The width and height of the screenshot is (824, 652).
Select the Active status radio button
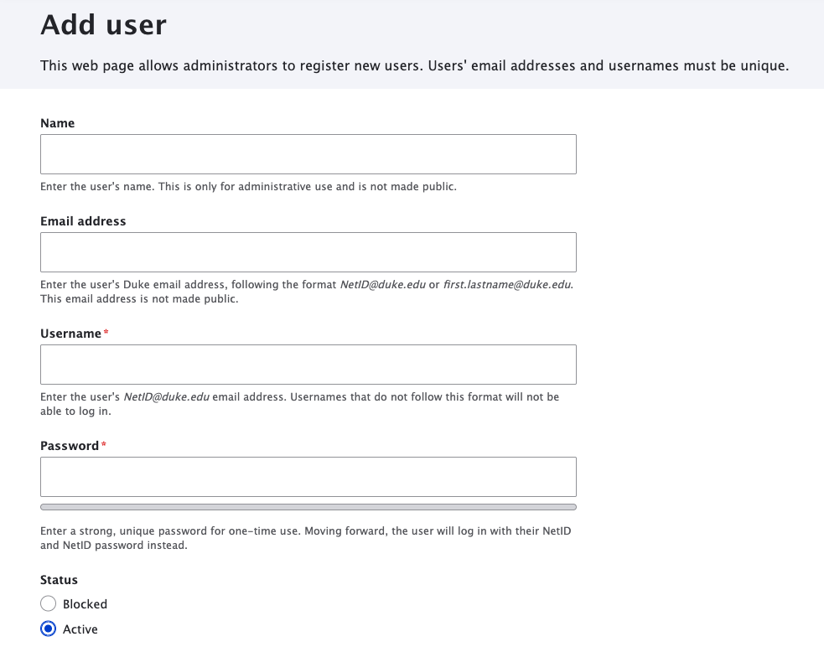[48, 629]
